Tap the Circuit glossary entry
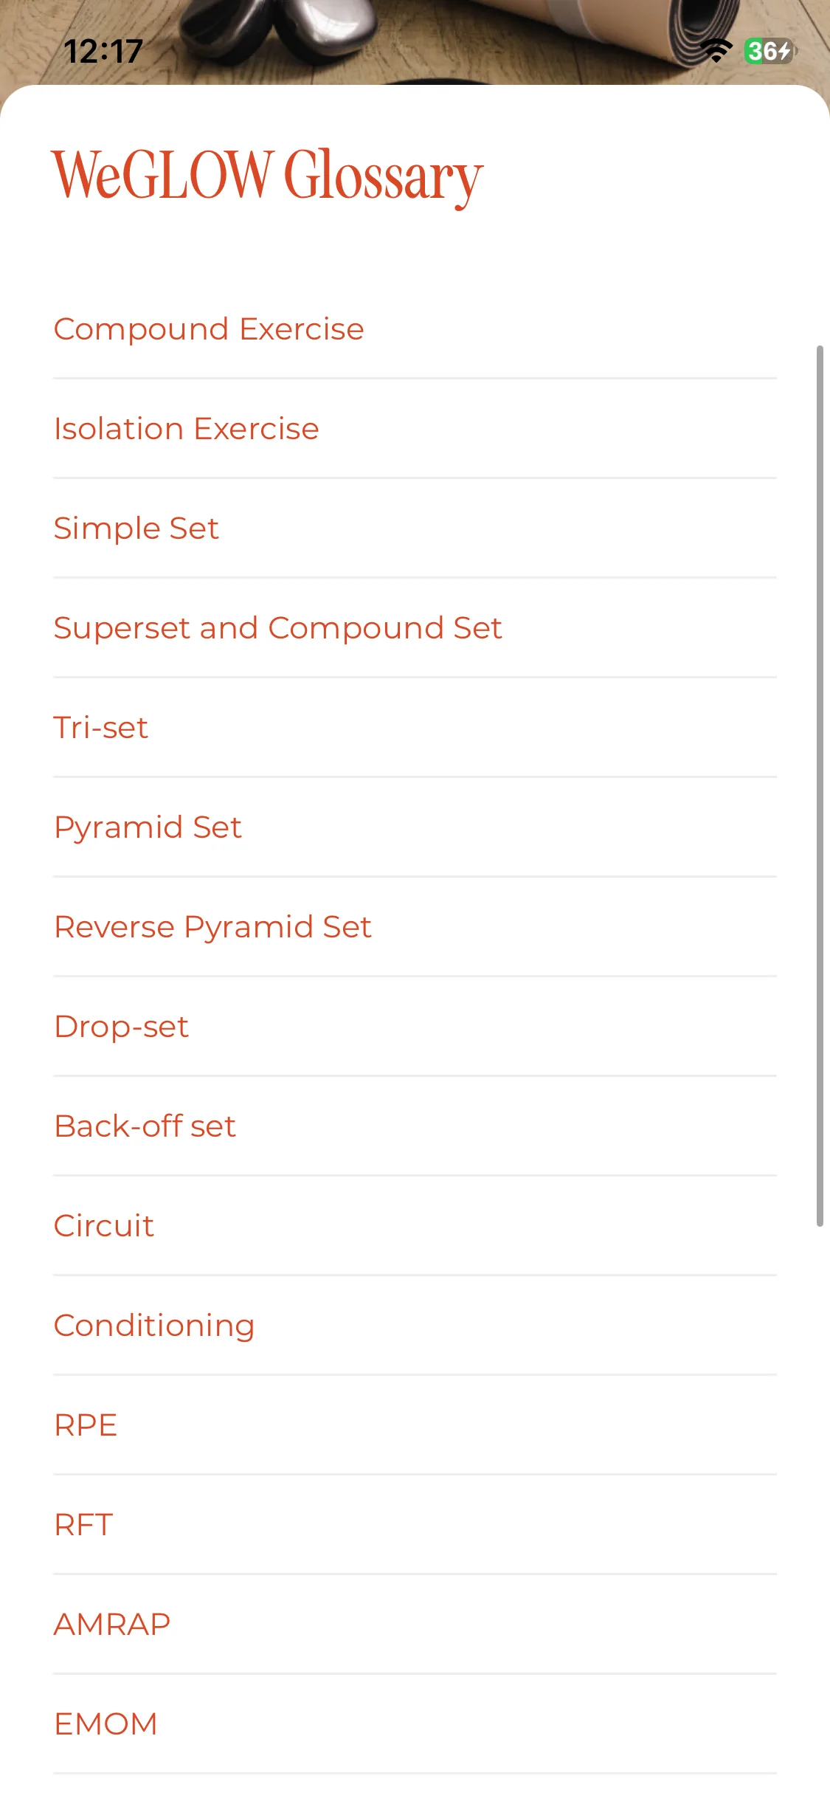This screenshot has height=1798, width=830. click(104, 1226)
